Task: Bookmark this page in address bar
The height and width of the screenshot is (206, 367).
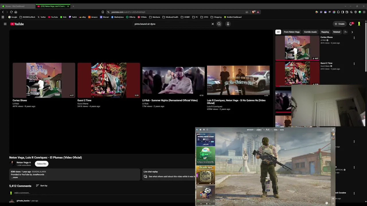Action: tap(103, 12)
